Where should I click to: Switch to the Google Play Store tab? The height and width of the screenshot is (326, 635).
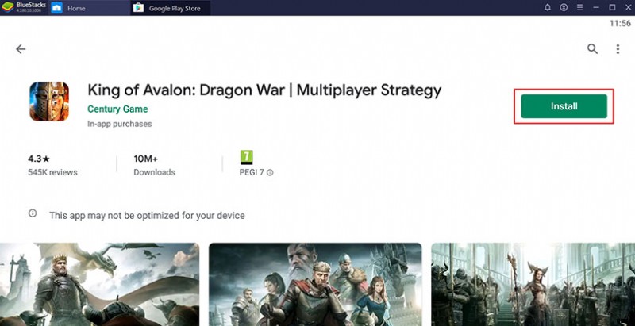coord(175,8)
